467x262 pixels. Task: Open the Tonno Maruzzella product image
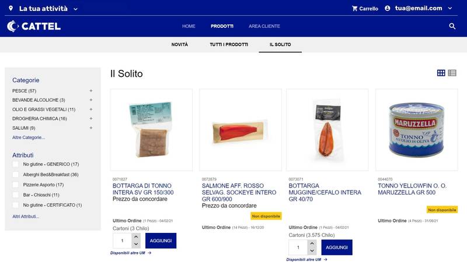(x=416, y=130)
